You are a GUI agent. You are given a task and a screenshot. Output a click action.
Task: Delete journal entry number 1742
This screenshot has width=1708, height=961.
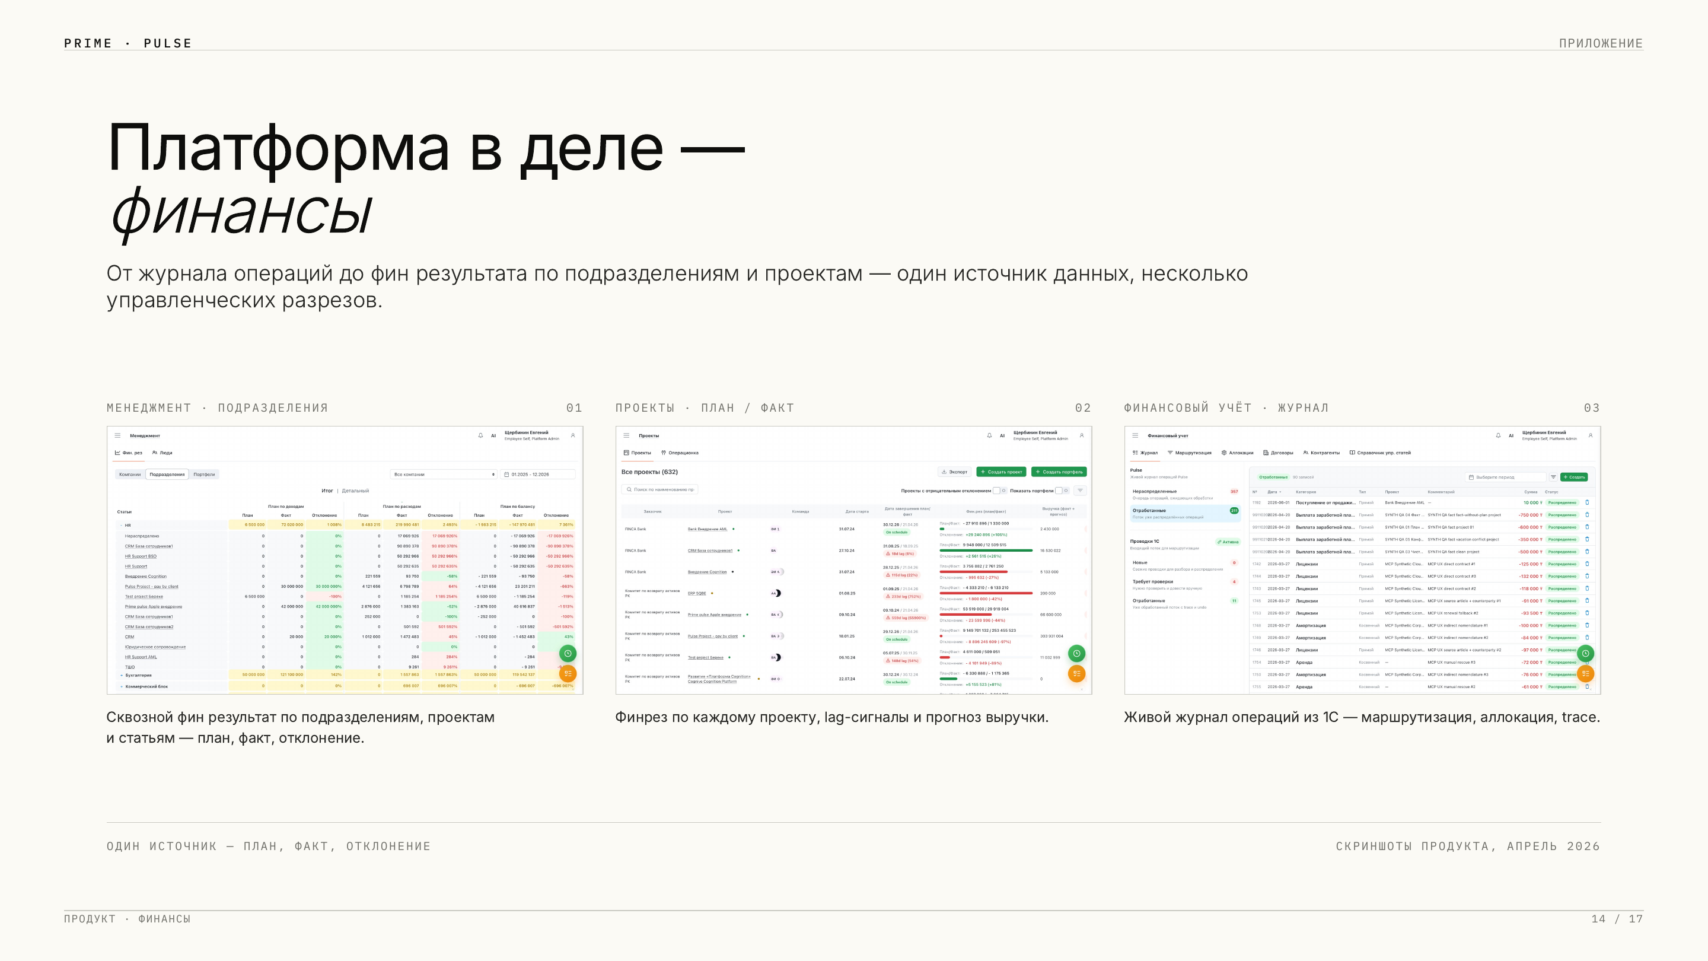[x=1586, y=564]
